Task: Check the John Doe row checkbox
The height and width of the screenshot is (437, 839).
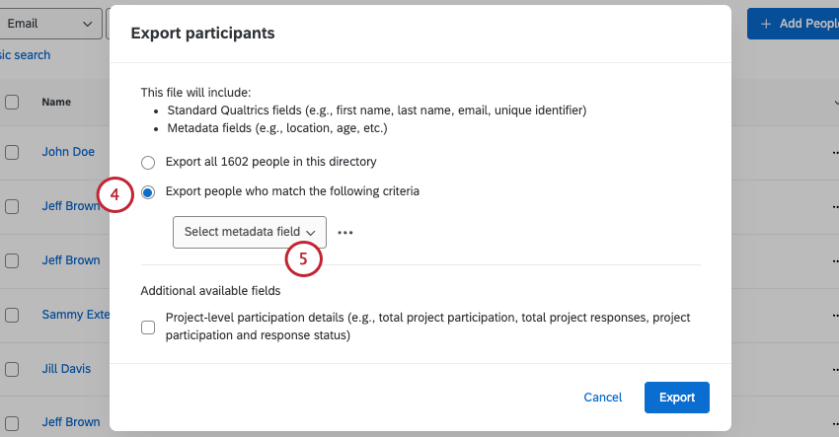Action: [12, 152]
